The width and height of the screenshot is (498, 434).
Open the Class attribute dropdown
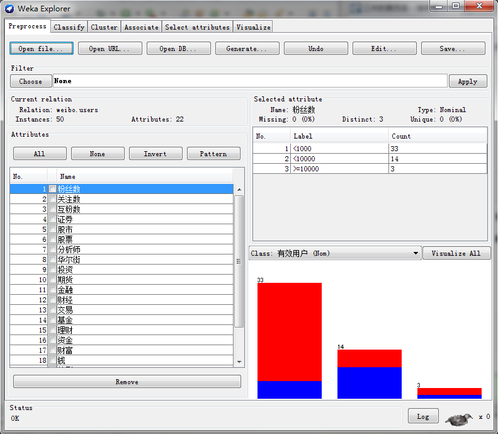coord(335,253)
